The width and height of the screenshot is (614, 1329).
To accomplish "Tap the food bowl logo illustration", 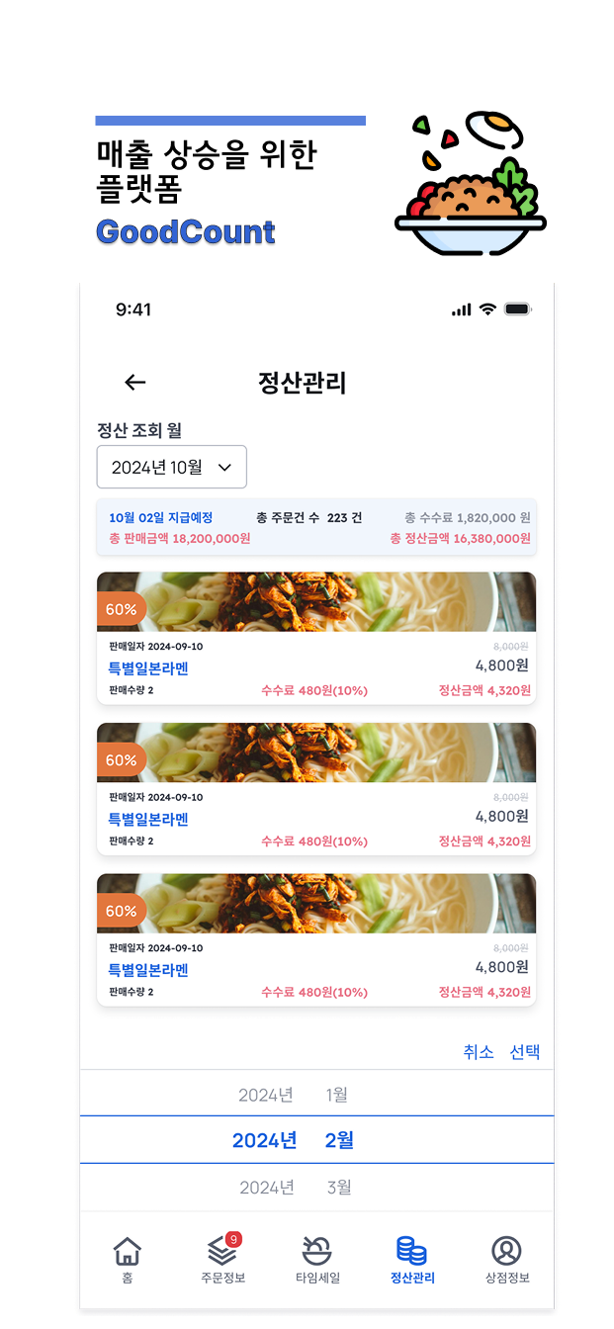I will click(470, 186).
